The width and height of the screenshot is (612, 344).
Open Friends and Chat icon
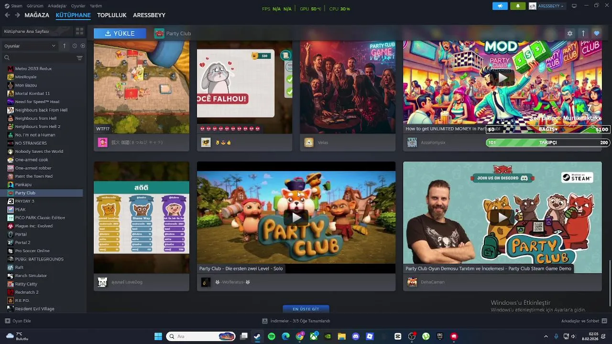pyautogui.click(x=604, y=321)
